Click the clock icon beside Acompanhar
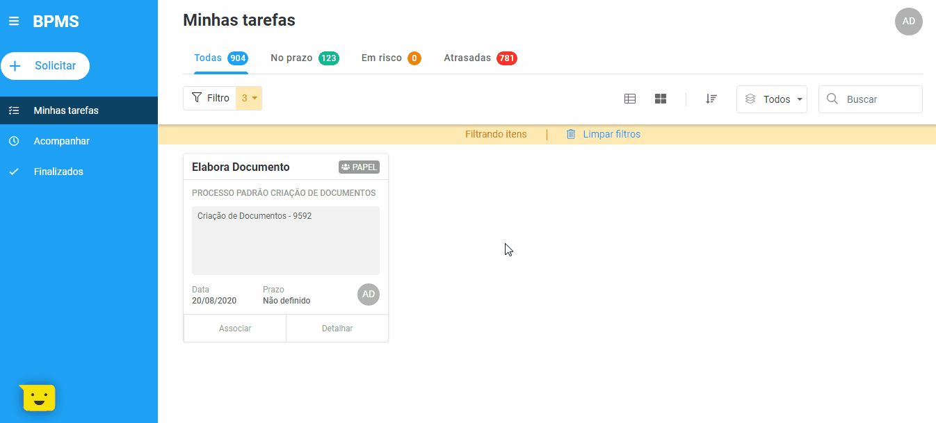Viewport: 936px width, 423px height. click(14, 141)
